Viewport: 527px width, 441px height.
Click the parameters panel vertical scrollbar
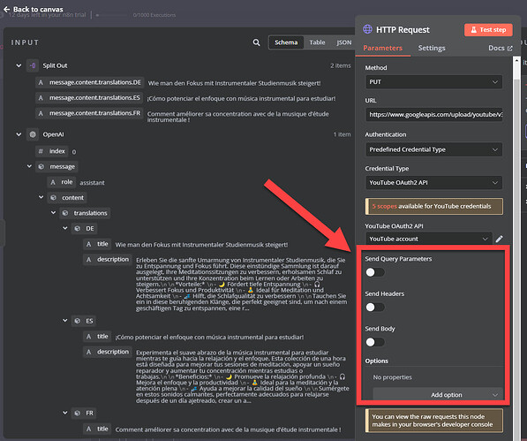pyautogui.click(x=516, y=235)
